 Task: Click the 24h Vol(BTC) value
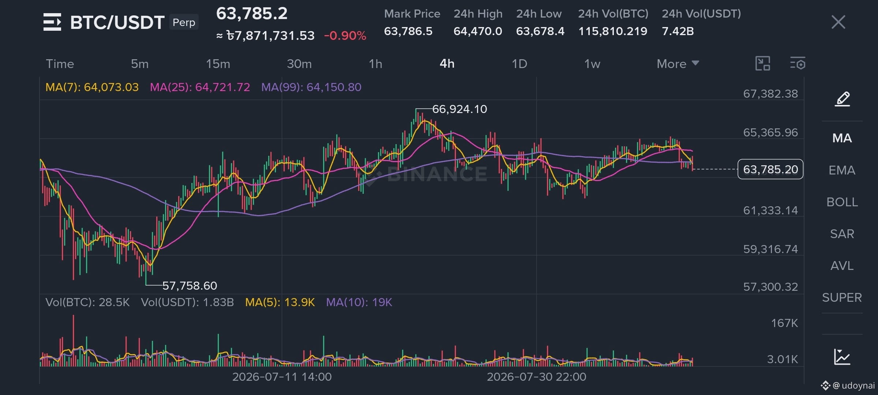coord(613,31)
